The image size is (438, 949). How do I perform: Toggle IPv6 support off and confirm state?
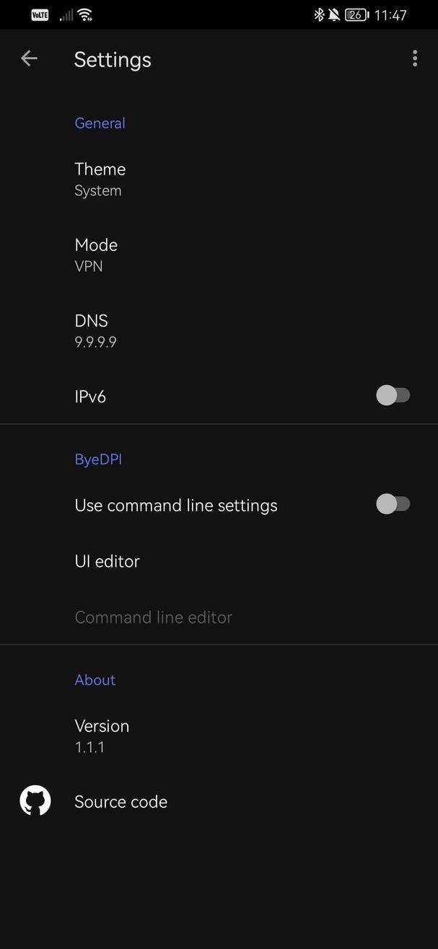394,394
